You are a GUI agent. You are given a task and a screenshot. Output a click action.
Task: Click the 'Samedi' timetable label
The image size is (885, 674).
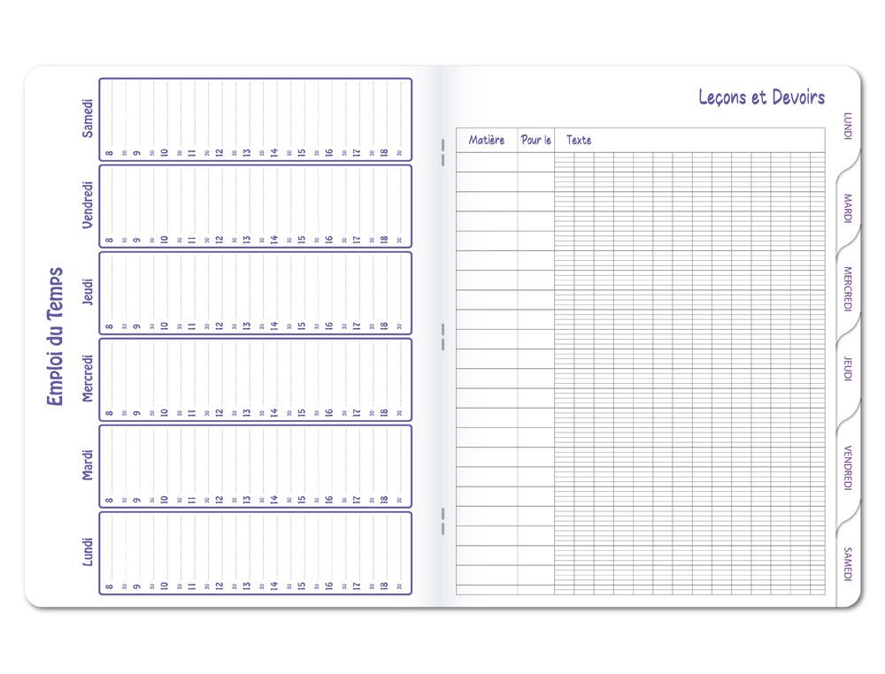(x=87, y=119)
